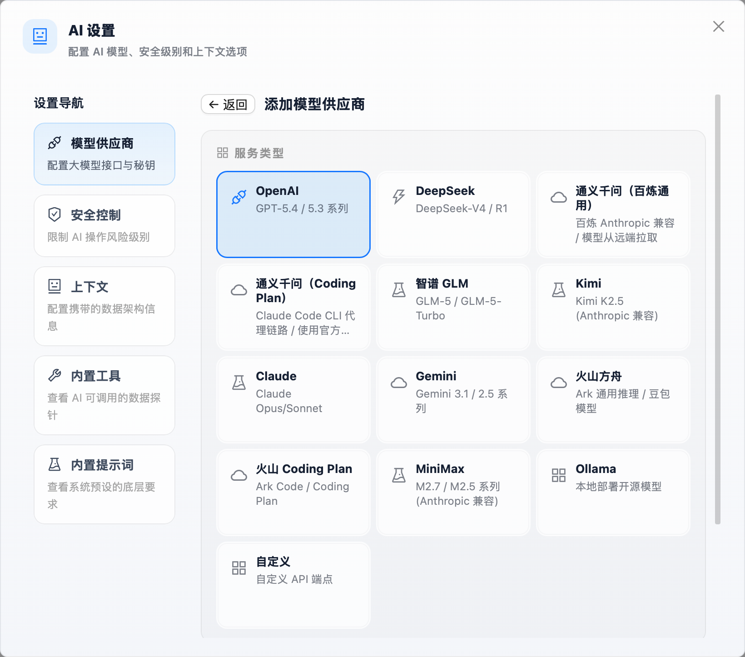Click the Gemini cloud icon
745x657 pixels.
pyautogui.click(x=399, y=383)
